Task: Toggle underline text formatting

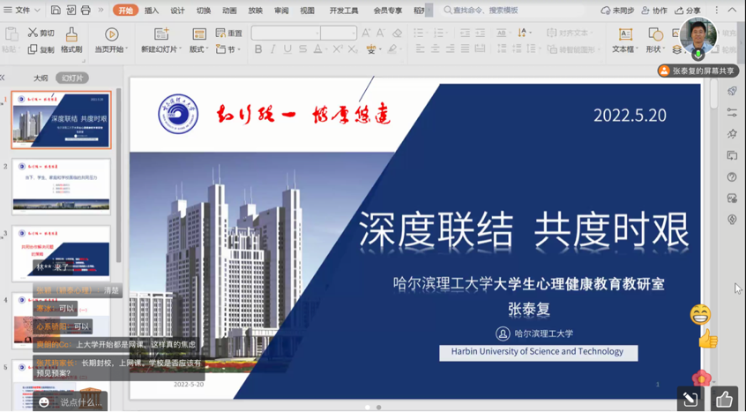Action: coord(287,49)
